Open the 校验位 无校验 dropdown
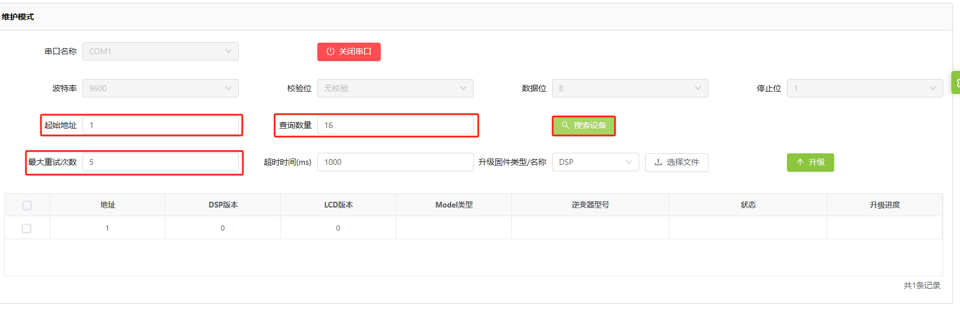 coord(395,88)
